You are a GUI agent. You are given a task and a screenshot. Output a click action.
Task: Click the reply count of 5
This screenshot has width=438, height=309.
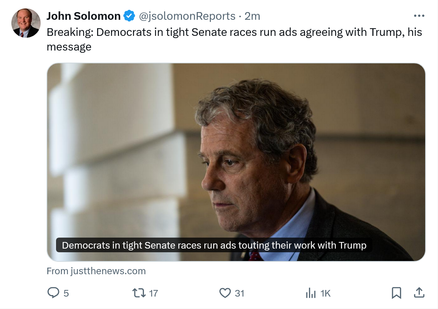coord(66,293)
